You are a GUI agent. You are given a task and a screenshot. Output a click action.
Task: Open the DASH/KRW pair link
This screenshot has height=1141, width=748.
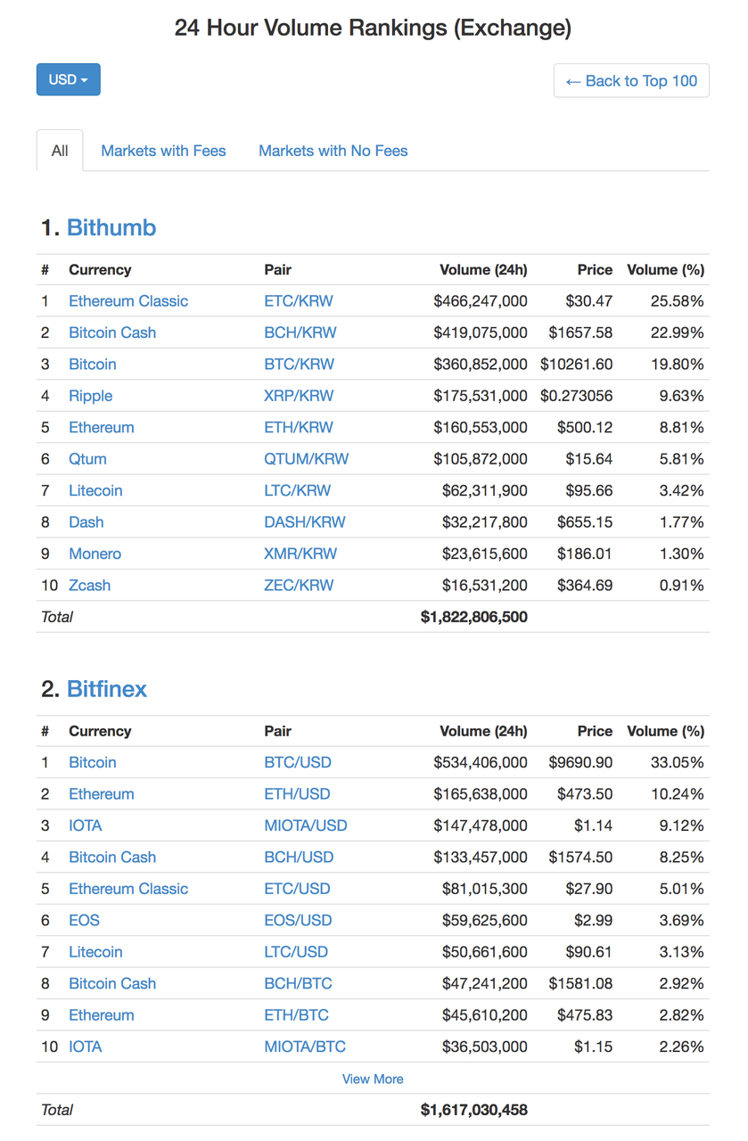[x=305, y=522]
